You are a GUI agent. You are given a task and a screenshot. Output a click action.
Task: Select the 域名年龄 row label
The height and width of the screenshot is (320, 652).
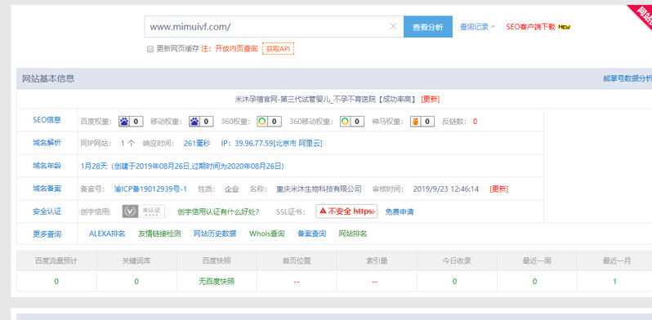[x=47, y=166]
